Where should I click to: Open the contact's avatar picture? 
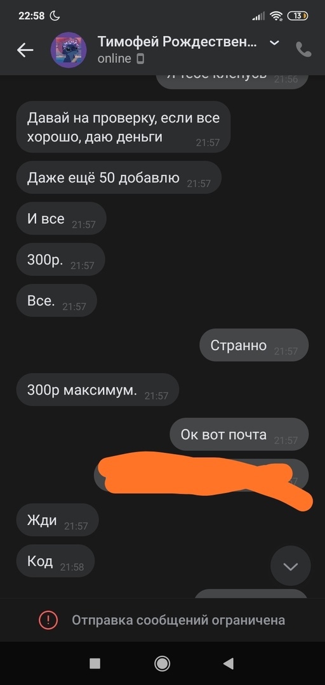(69, 50)
